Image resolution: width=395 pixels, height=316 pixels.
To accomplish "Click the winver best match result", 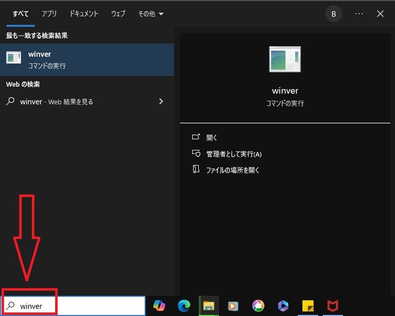I will 87,60.
